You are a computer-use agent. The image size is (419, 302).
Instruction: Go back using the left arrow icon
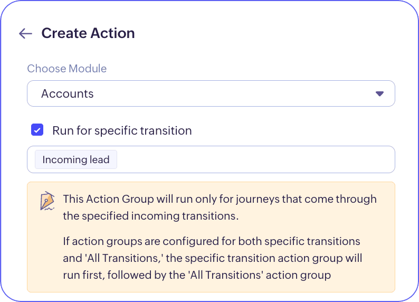(x=25, y=33)
